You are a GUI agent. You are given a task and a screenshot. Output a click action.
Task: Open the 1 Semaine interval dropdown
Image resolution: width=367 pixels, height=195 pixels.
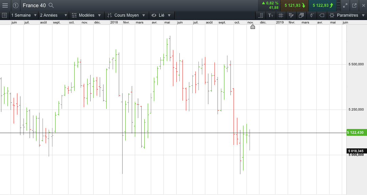click(x=23, y=15)
